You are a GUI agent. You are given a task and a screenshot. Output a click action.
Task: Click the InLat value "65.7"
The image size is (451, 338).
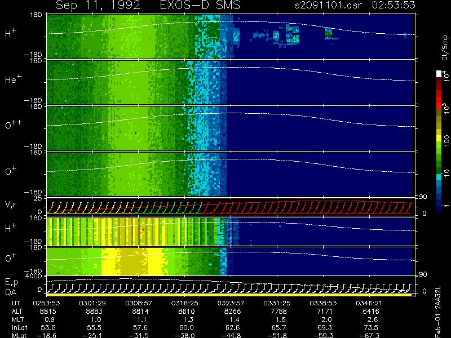278,328
